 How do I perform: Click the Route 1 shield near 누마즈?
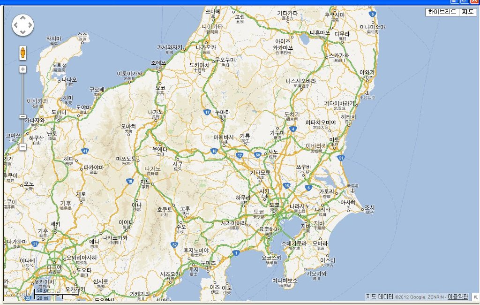[236, 253]
